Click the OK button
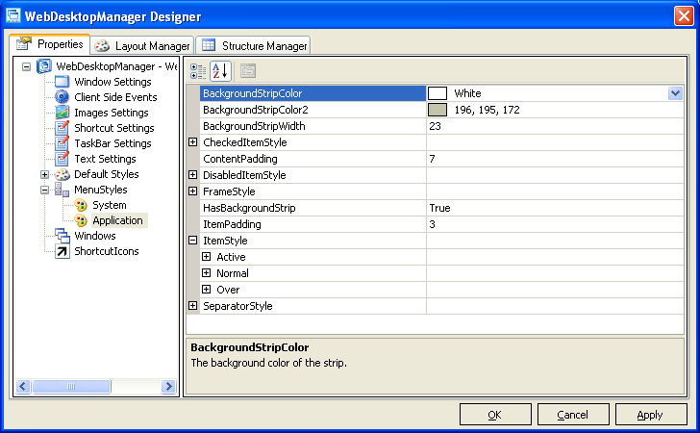The height and width of the screenshot is (433, 700). tap(495, 414)
